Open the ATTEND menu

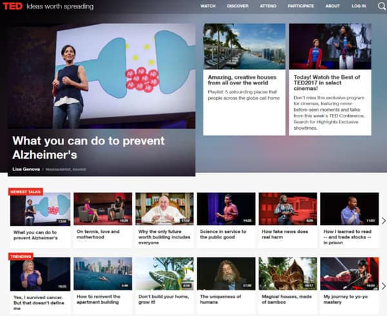[x=268, y=6]
